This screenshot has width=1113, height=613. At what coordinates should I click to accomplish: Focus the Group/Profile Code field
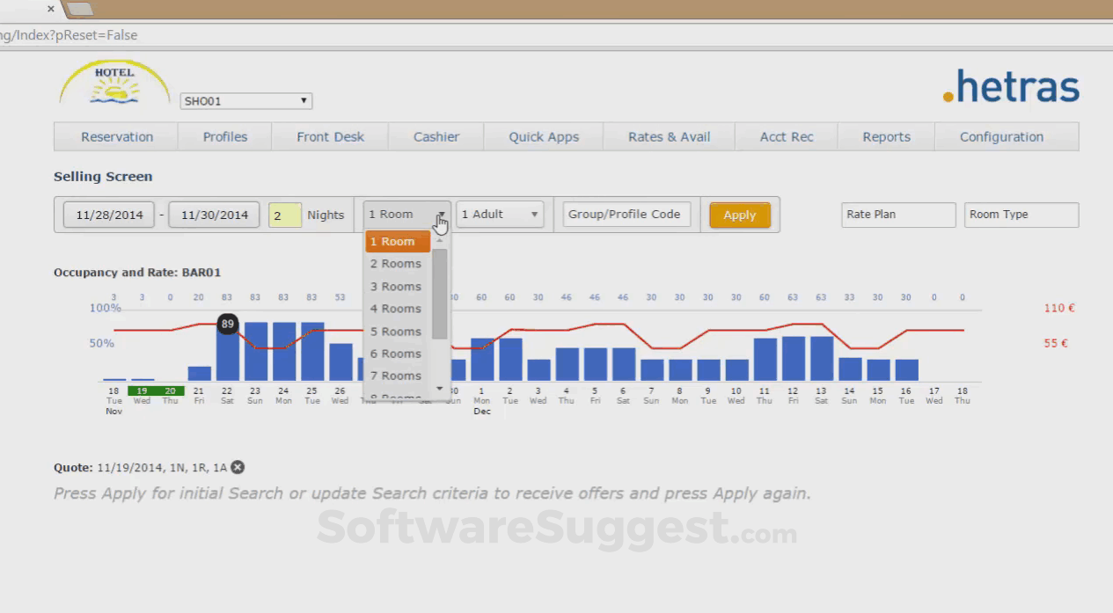626,215
